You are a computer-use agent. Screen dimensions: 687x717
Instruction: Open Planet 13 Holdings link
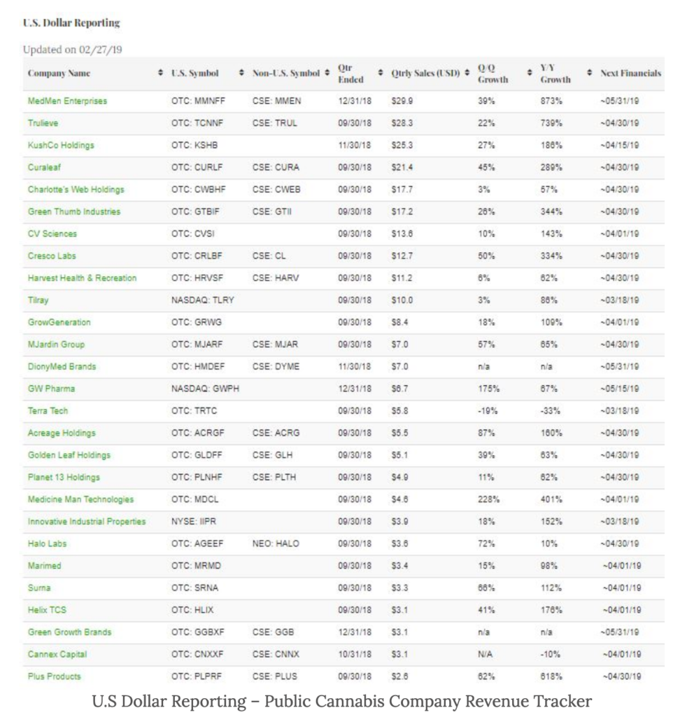(64, 478)
